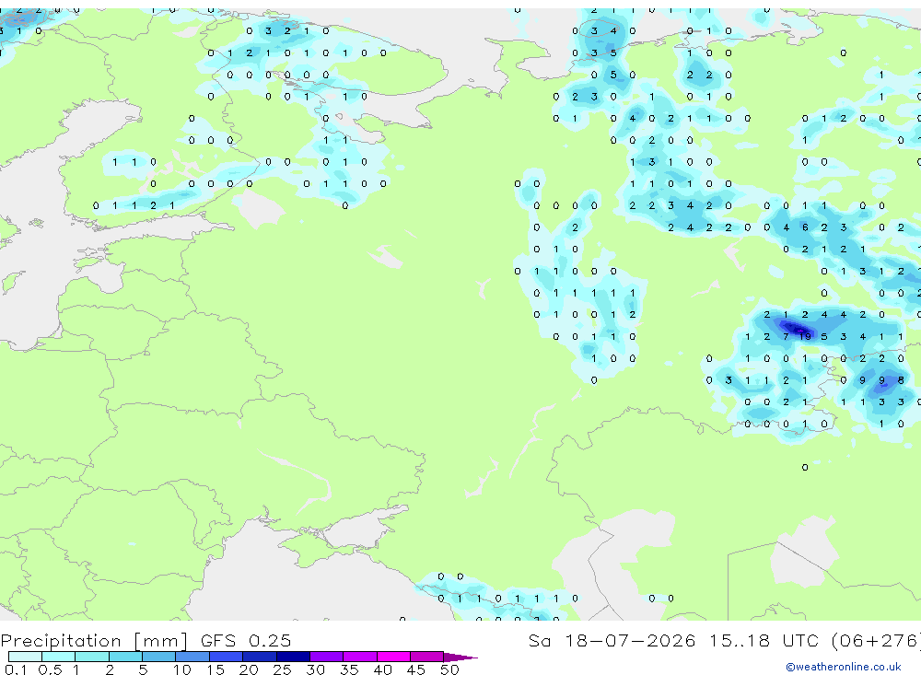This screenshot has width=921, height=675.
Task: Click the legend label '10'
Action: [181, 669]
